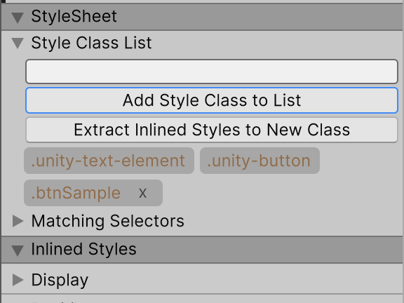Click the Inlined Styles header title
The image size is (404, 303).
[x=83, y=249]
